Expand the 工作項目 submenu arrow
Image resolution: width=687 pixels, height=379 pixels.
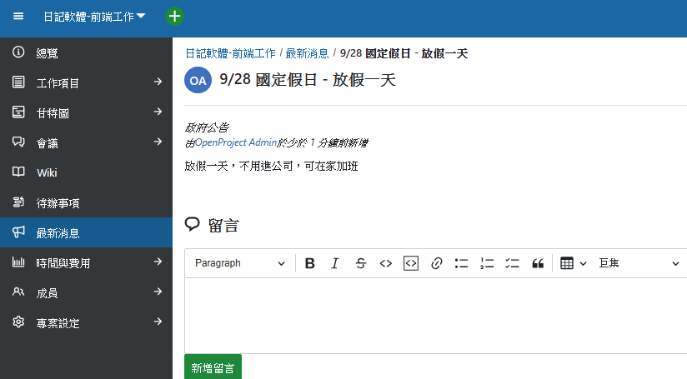pyautogui.click(x=158, y=82)
